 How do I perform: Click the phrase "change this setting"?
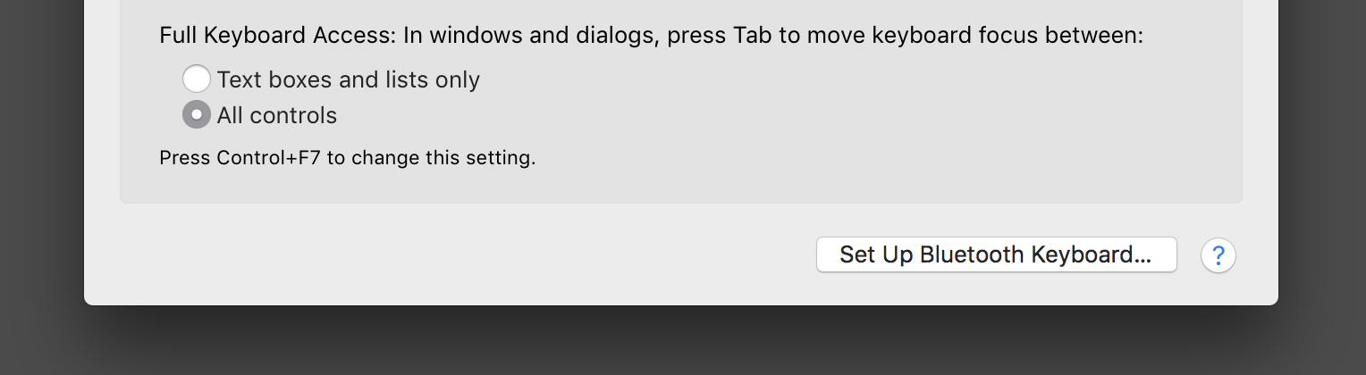(x=443, y=159)
